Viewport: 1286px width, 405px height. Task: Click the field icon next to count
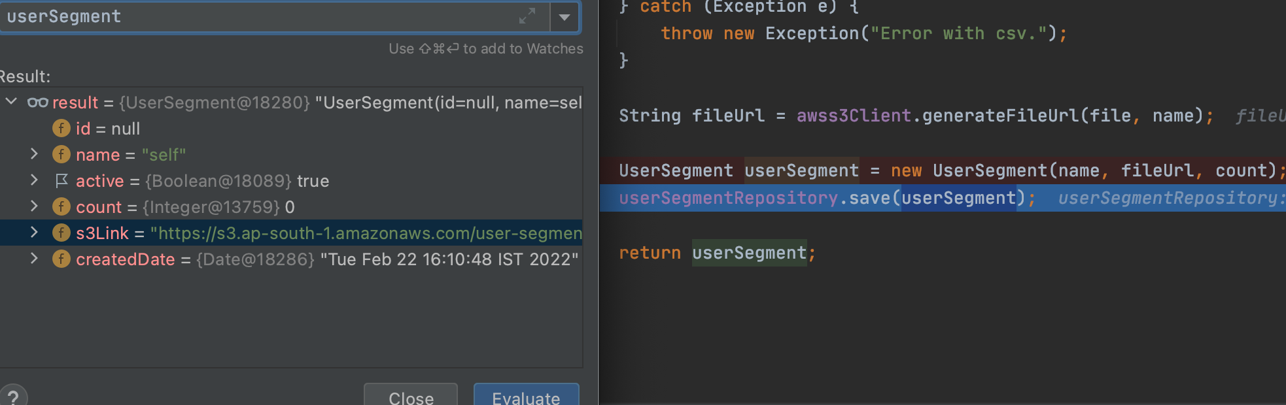tap(61, 206)
